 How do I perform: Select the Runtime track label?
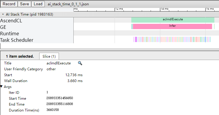pos(9,34)
